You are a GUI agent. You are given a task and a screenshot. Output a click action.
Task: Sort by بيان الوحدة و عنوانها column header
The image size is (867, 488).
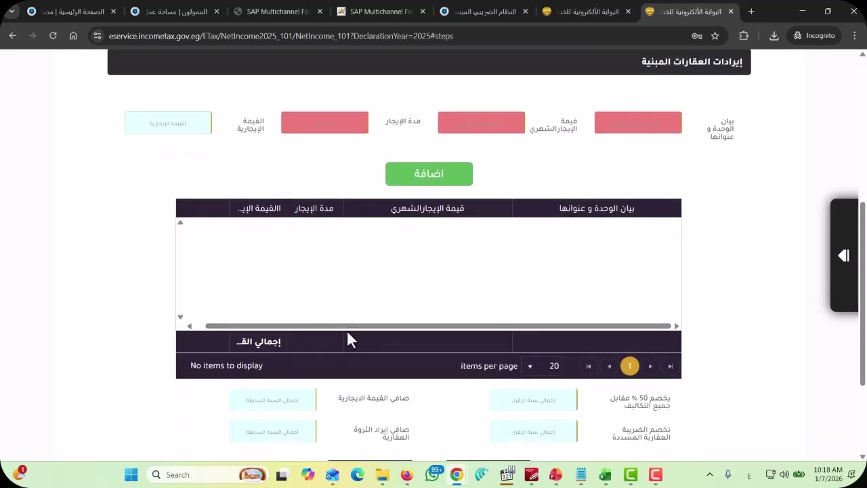click(x=597, y=208)
